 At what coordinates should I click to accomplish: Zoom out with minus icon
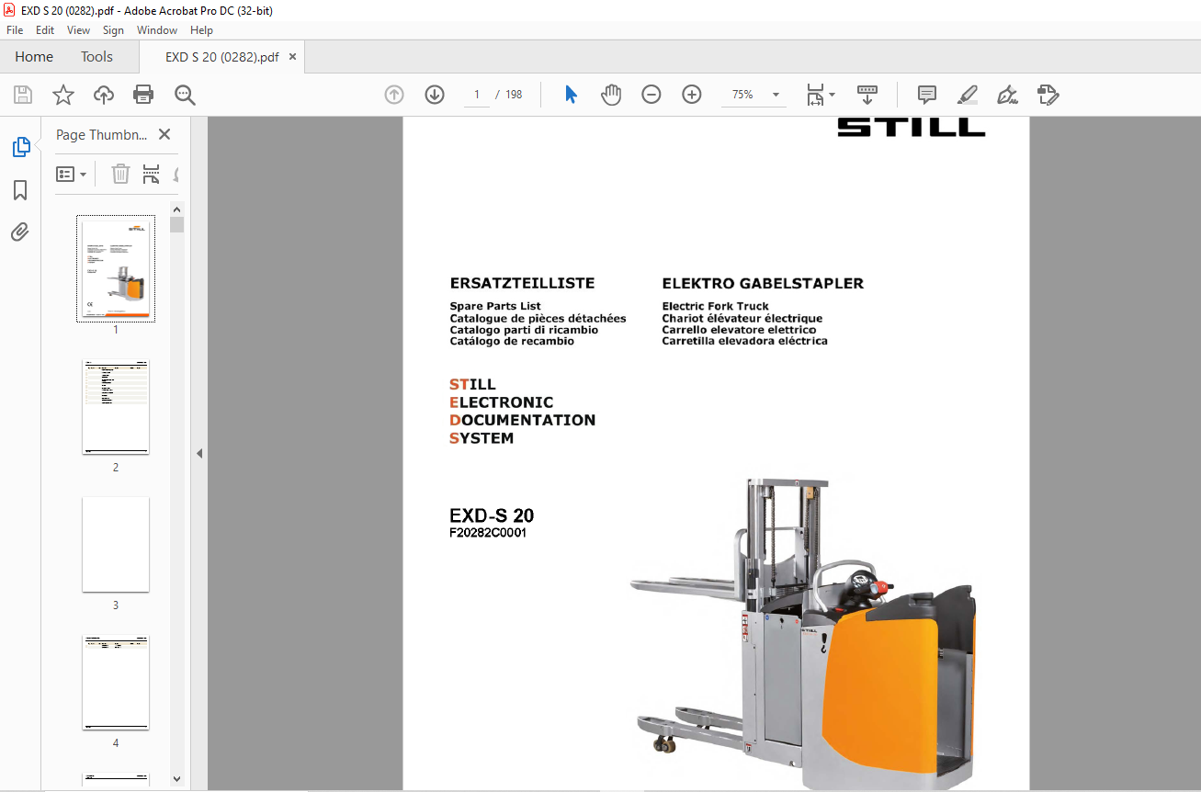[651, 95]
